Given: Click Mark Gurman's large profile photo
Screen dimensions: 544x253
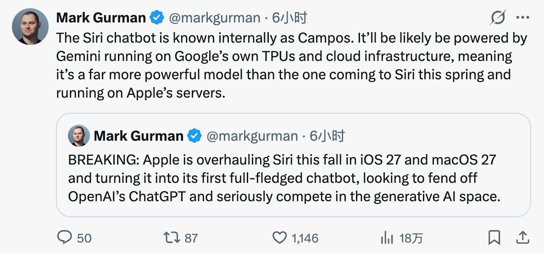Looking at the screenshot, I should tap(30, 27).
